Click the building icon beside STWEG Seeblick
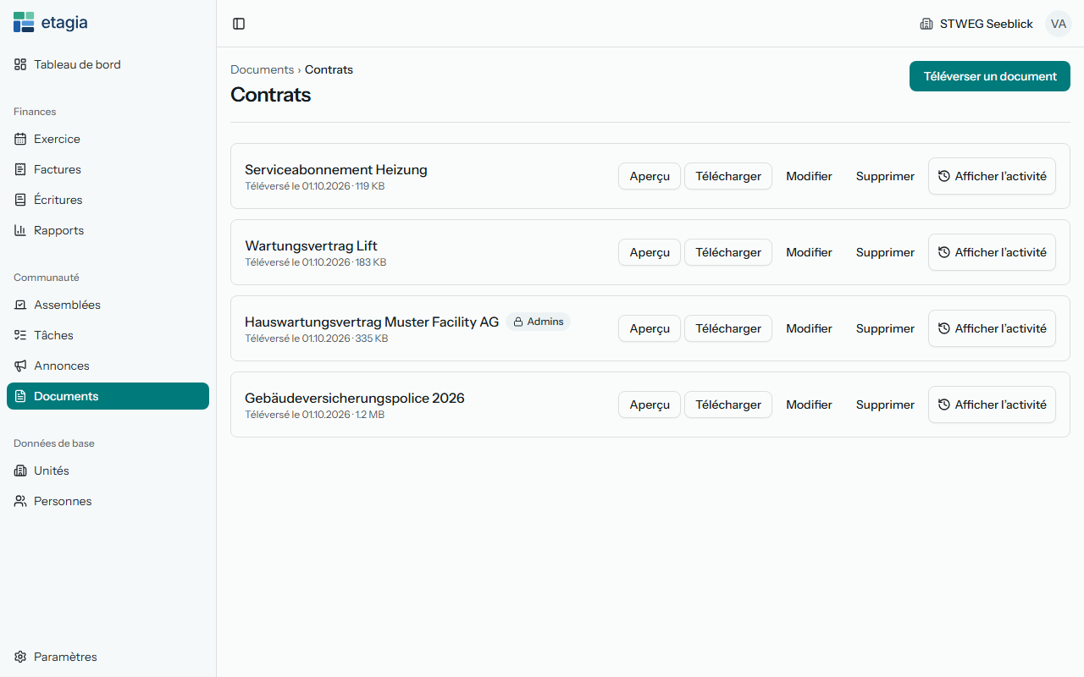This screenshot has width=1084, height=677. tap(926, 24)
